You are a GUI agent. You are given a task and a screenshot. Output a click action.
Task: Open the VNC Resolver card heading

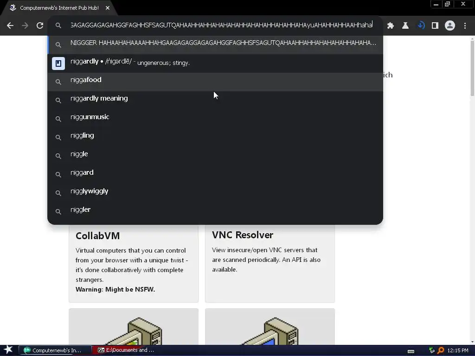(243, 235)
